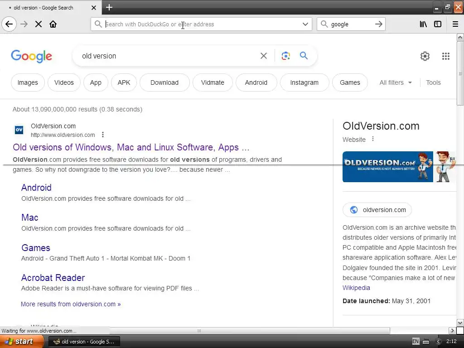
Task: Select the Games filter chip
Action: (350, 82)
